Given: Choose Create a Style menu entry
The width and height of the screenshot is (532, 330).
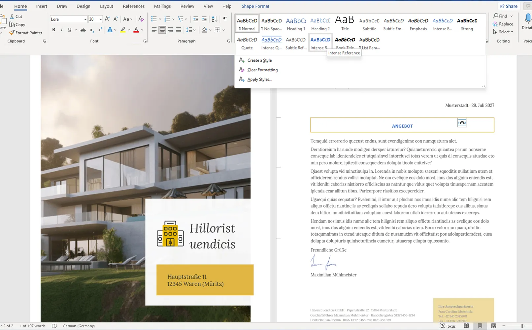Looking at the screenshot, I should pyautogui.click(x=259, y=60).
